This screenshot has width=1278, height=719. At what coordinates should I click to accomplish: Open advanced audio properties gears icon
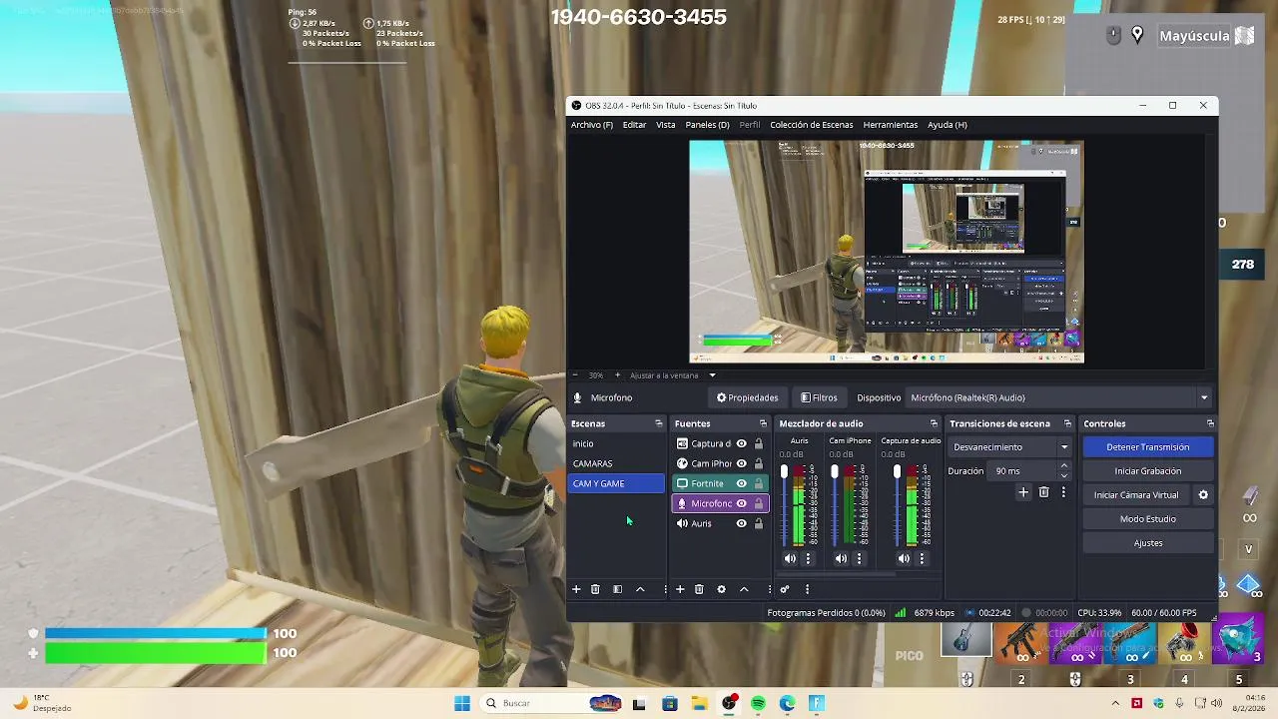click(x=785, y=589)
